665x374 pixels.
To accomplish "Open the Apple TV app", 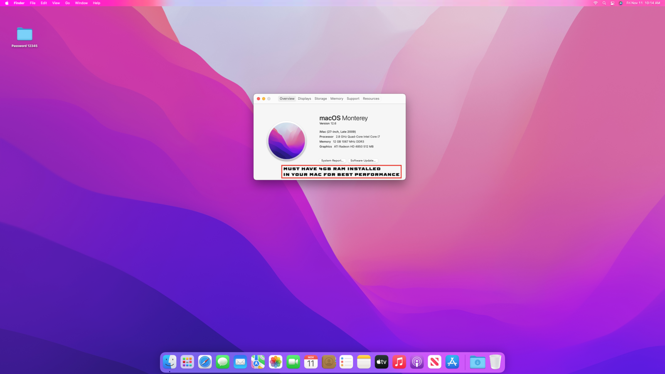I will click(382, 362).
